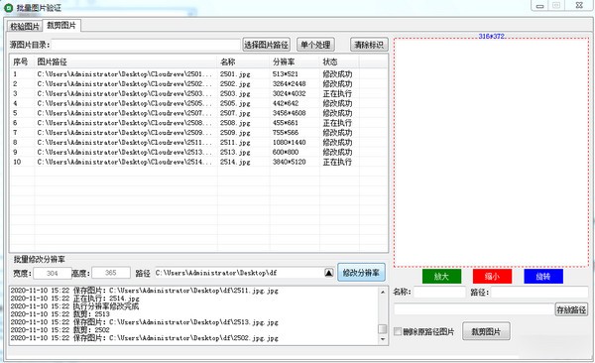The image size is (595, 363).
Task: Click the 存储路径 button
Action: 571,309
